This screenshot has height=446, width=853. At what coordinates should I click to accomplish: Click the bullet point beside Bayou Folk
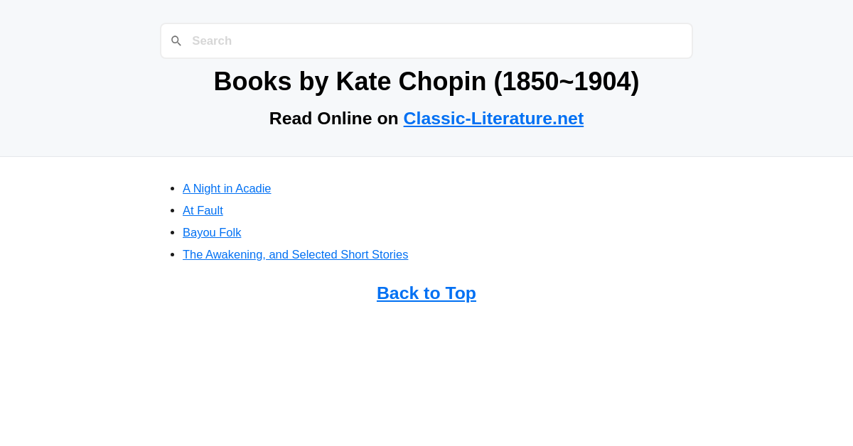coord(171,232)
